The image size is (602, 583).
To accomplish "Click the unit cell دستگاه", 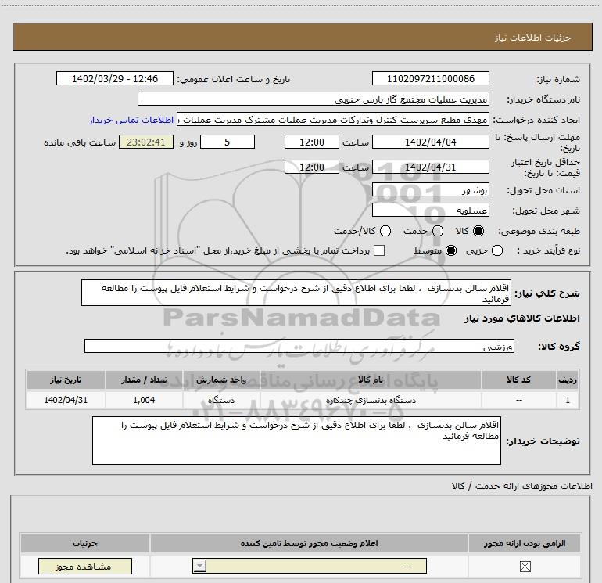I will [221, 400].
